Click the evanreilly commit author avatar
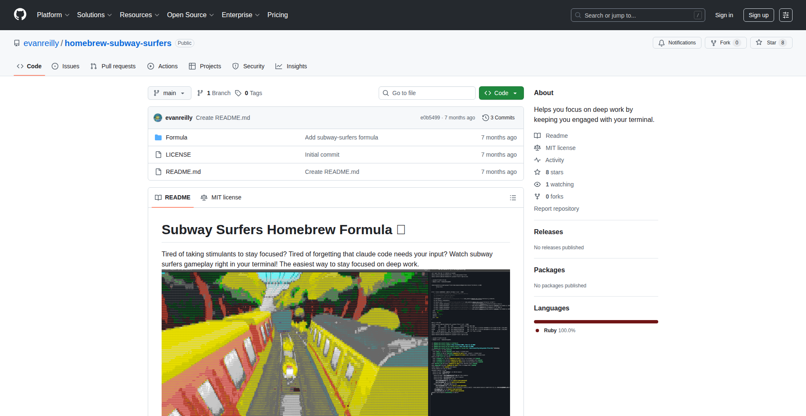This screenshot has width=806, height=416. 158,118
